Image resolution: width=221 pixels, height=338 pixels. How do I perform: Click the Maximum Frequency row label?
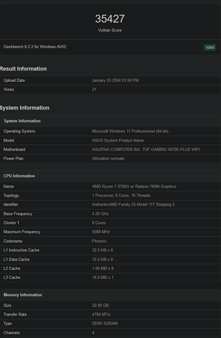point(22,232)
